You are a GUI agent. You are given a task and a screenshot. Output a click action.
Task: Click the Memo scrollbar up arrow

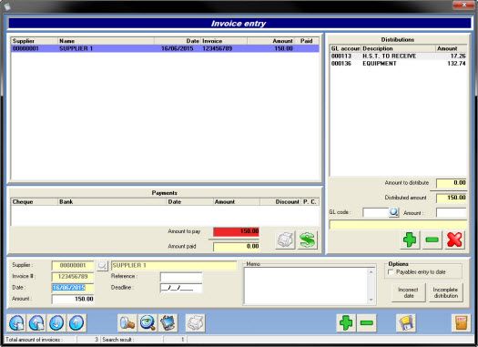[x=371, y=272]
